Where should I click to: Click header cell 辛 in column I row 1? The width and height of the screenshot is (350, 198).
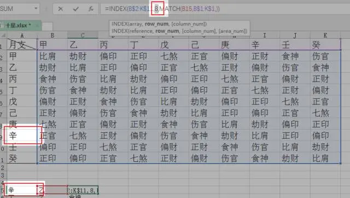[265, 45]
